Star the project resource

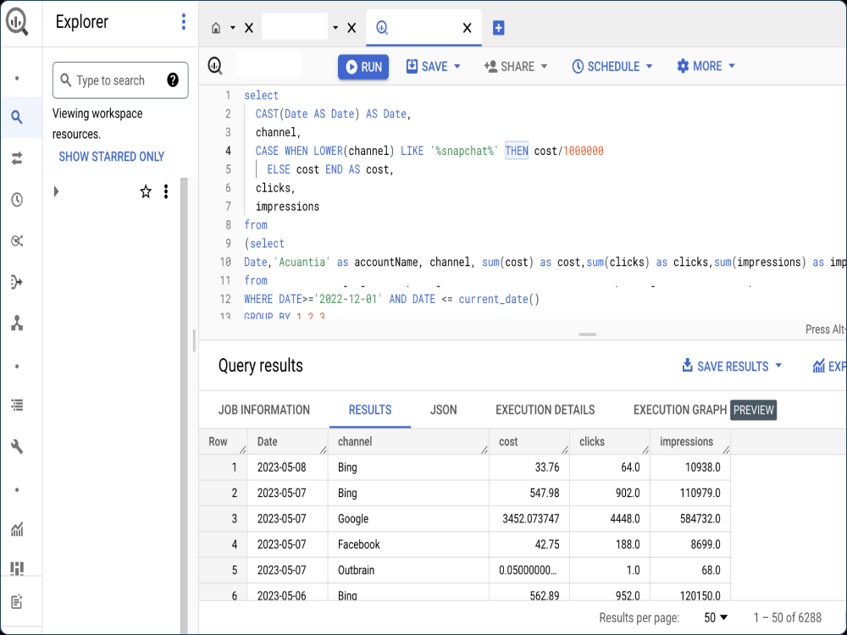pyautogui.click(x=146, y=191)
